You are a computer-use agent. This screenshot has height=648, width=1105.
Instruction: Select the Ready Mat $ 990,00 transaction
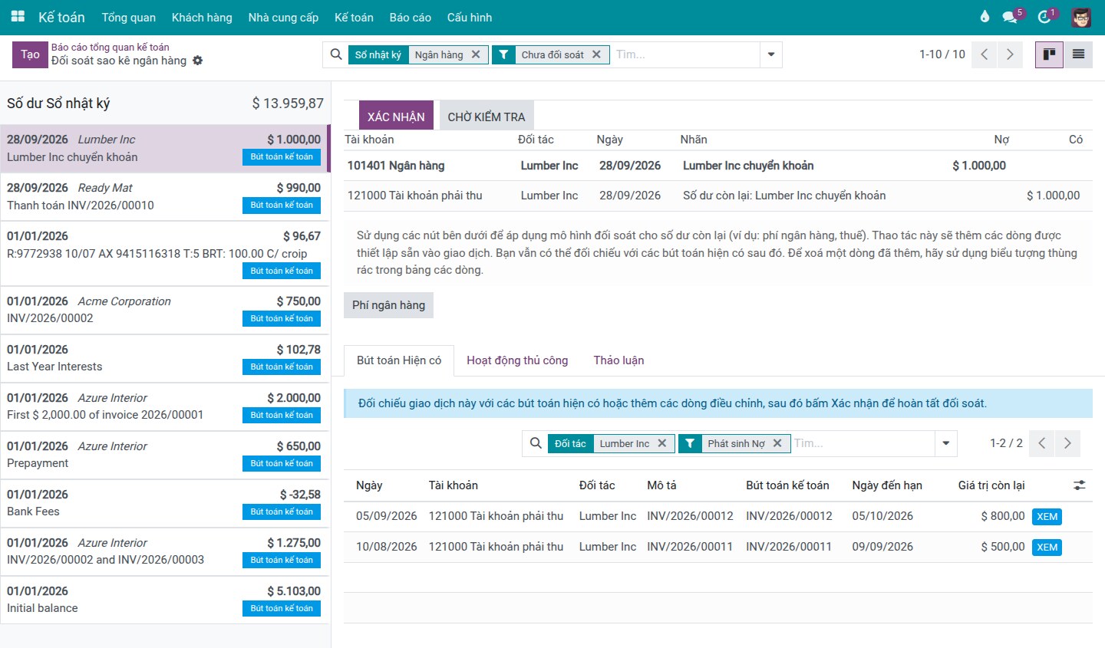[164, 196]
